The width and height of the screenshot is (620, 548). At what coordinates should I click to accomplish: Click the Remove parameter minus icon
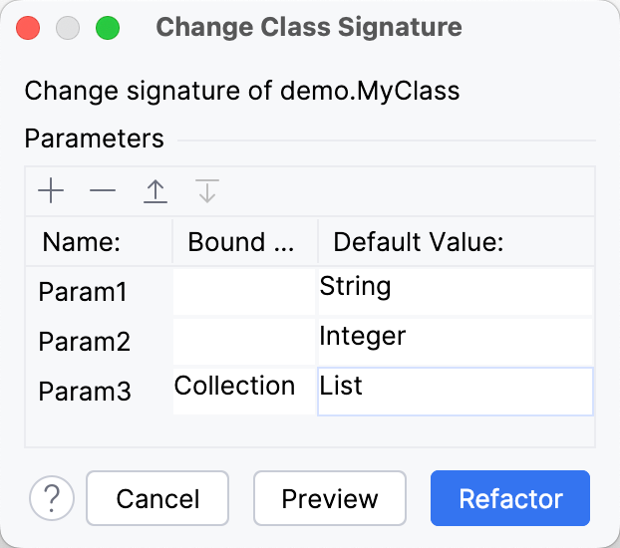coord(103,190)
